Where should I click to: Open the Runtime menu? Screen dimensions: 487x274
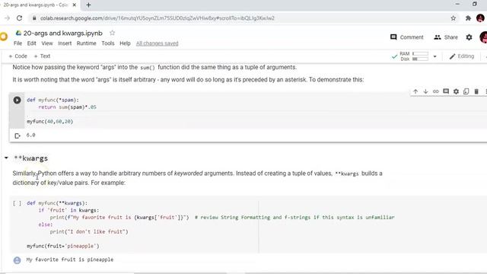[86, 43]
